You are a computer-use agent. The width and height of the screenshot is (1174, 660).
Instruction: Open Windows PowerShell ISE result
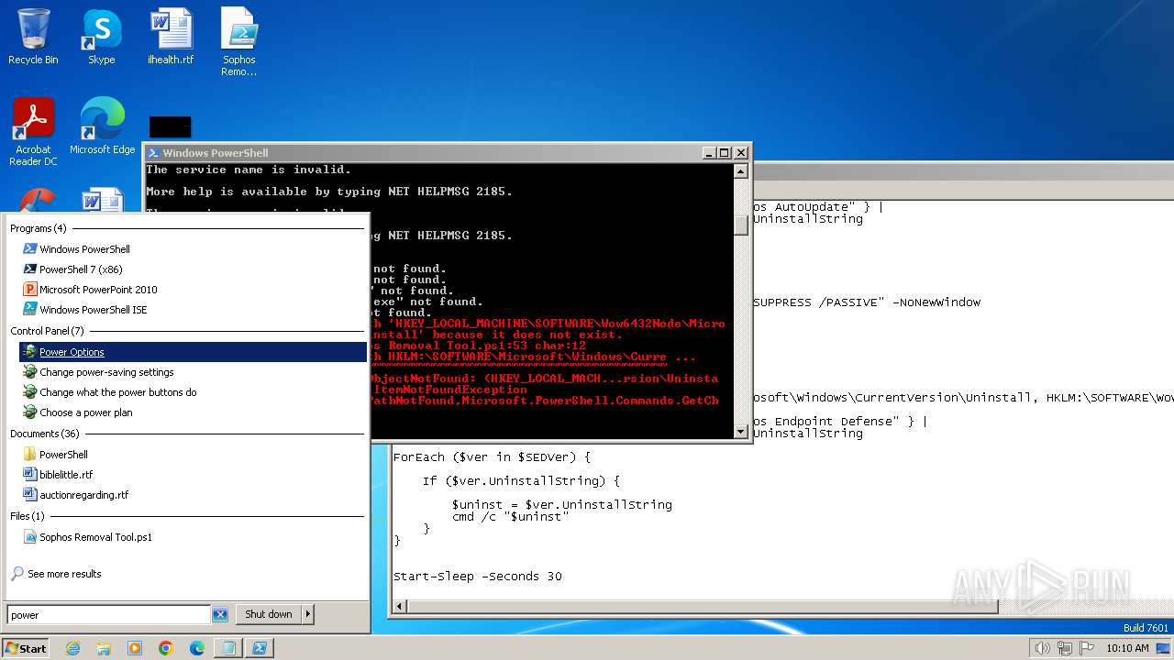pyautogui.click(x=93, y=310)
